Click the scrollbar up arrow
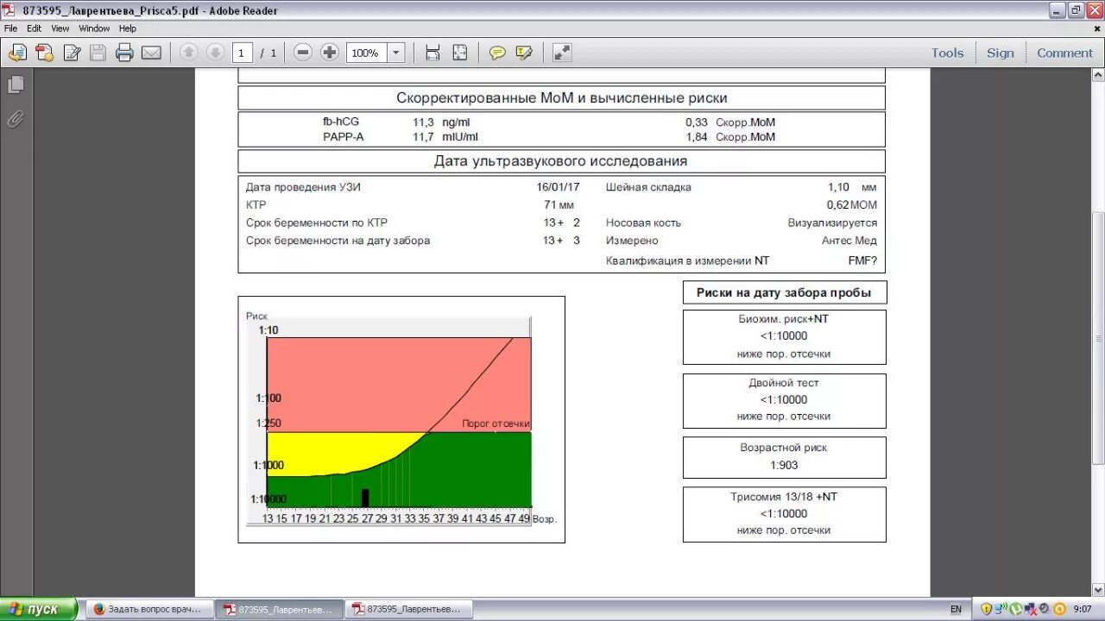 [1098, 75]
